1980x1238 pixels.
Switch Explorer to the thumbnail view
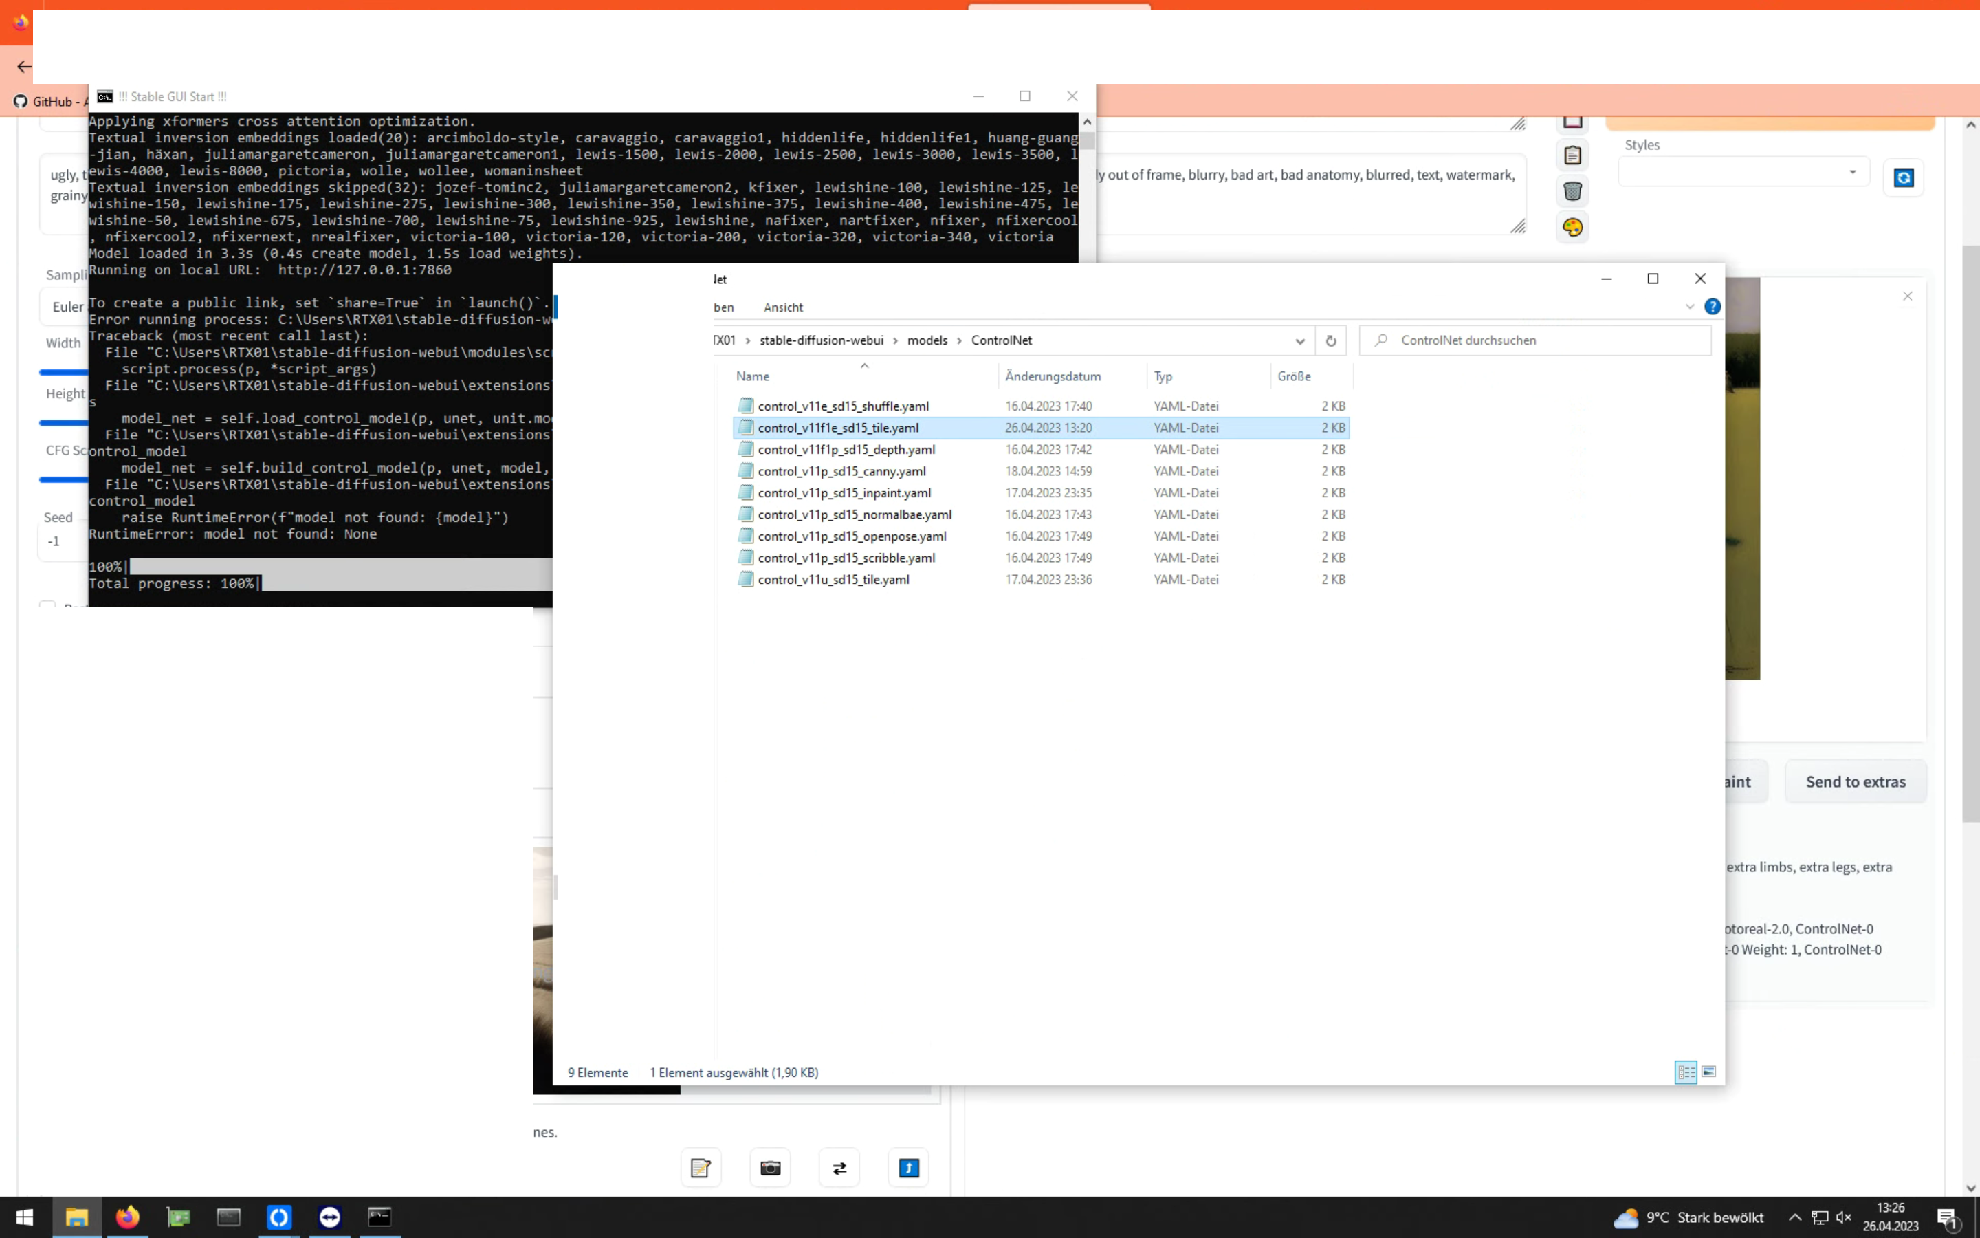tap(1709, 1073)
